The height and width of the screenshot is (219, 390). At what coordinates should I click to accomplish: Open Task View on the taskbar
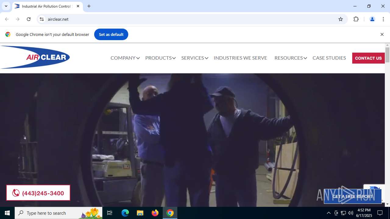(110, 213)
